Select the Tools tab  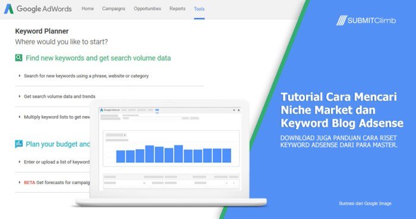[199, 9]
